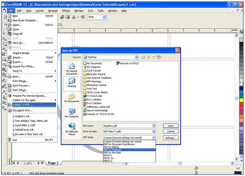Collapse the PDF Style dropdown arrow
Viewport: 245px width, 176px height.
[154, 138]
